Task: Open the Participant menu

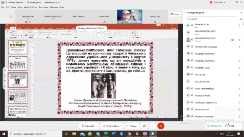Action: coord(44,7)
